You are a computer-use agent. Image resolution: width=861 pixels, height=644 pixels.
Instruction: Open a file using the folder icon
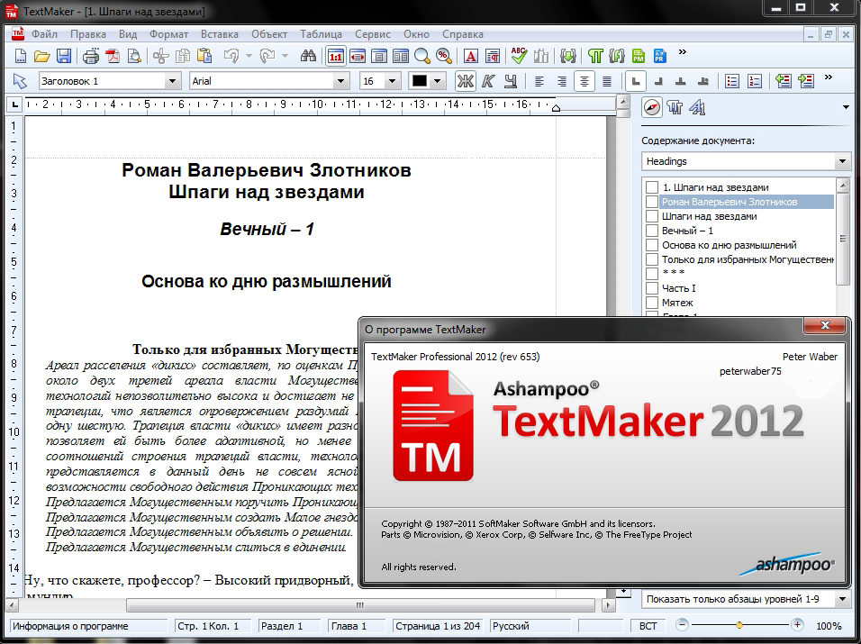41,56
